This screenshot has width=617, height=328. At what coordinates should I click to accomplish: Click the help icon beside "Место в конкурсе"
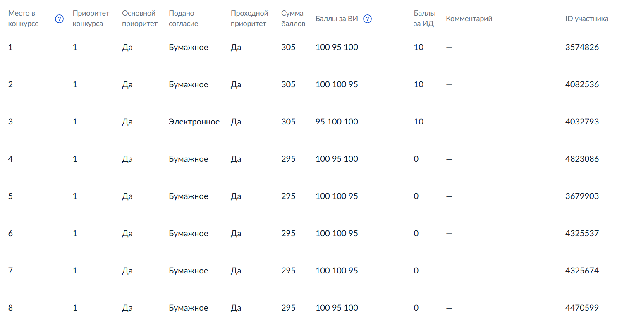click(x=60, y=19)
